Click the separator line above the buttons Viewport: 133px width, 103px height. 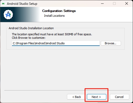tap(67, 90)
